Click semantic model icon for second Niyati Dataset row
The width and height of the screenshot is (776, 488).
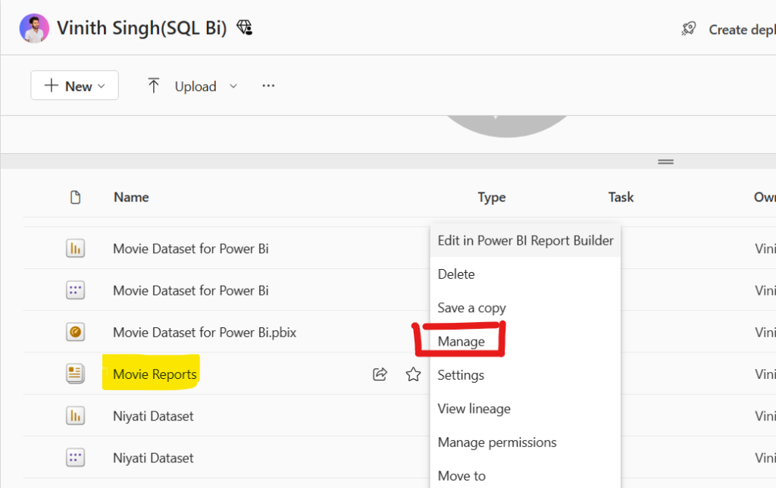[x=75, y=458]
